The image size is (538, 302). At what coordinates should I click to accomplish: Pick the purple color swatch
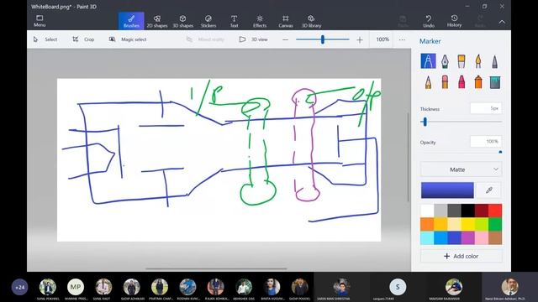467,238
